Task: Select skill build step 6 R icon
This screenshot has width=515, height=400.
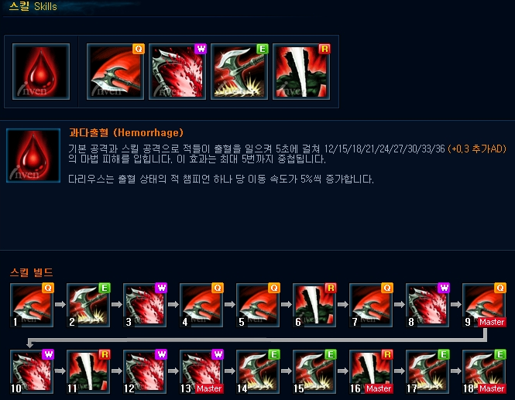Action: click(x=314, y=305)
